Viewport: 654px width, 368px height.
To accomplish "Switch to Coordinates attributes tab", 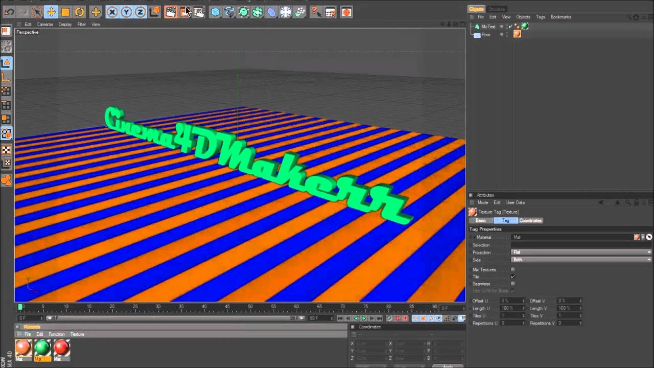I will click(530, 220).
